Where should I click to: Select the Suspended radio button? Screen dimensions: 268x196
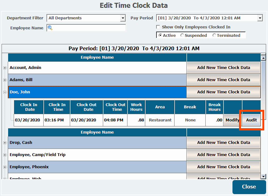pos(182,36)
